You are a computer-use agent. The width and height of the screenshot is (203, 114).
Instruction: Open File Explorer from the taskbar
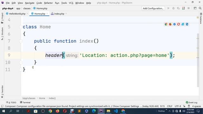(x=108, y=111)
